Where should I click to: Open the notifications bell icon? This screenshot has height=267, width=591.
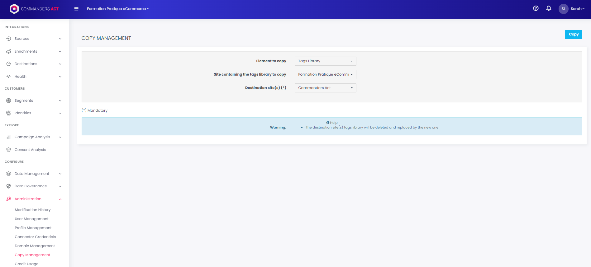click(x=549, y=8)
